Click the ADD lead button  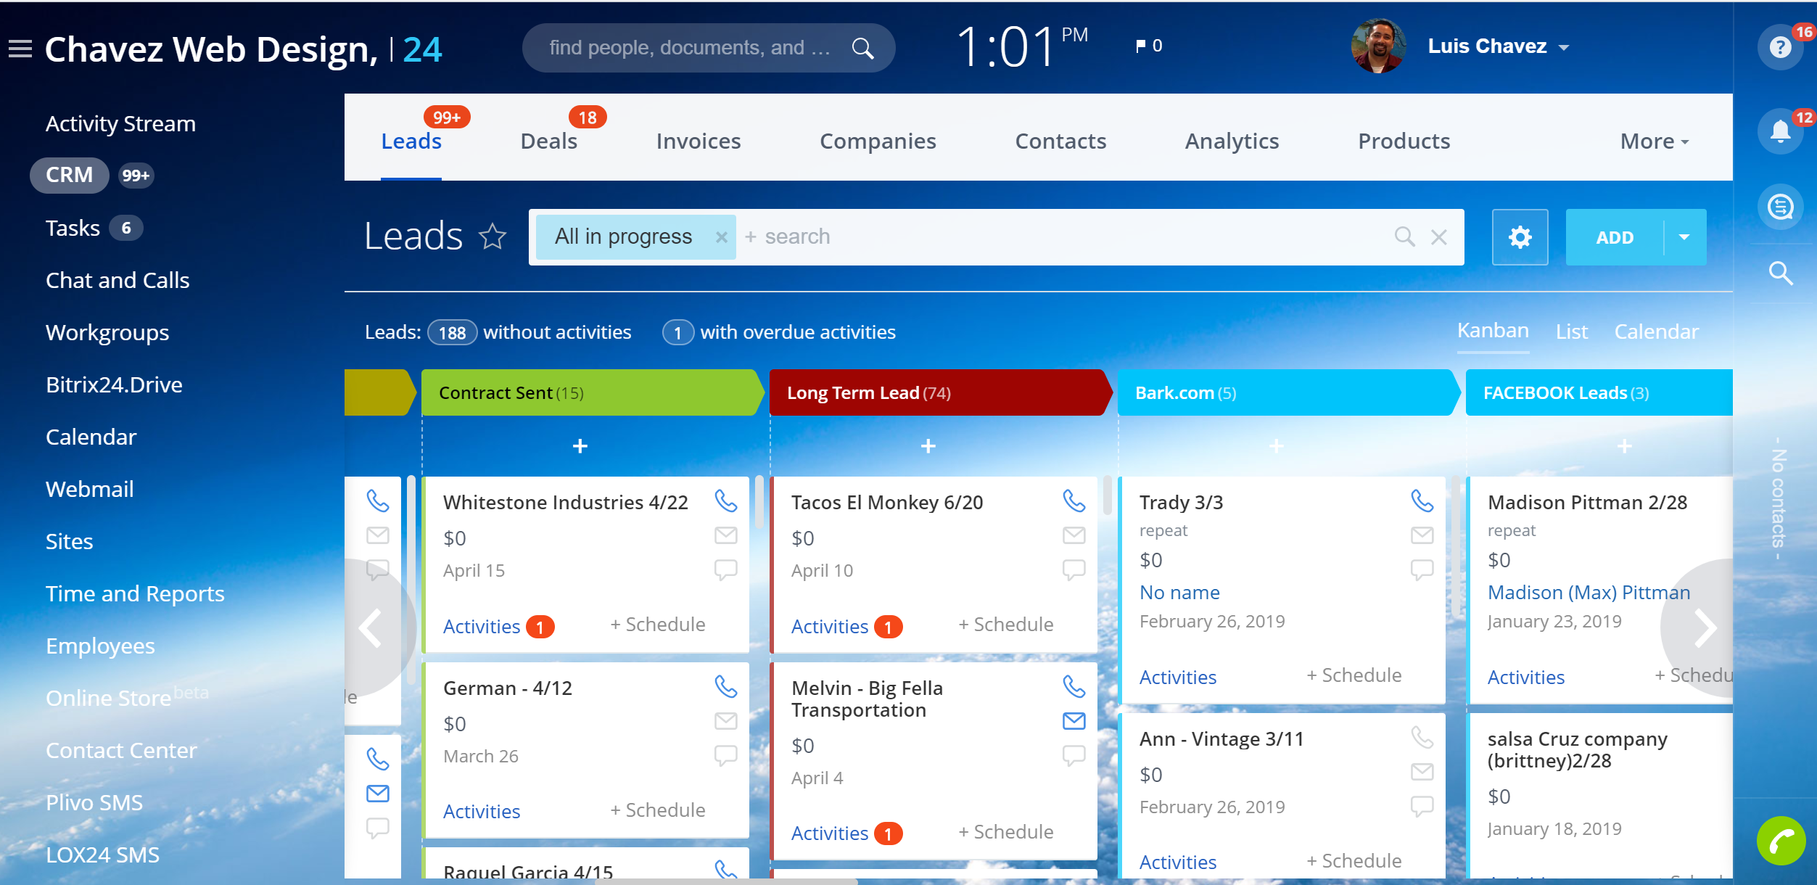[1615, 237]
